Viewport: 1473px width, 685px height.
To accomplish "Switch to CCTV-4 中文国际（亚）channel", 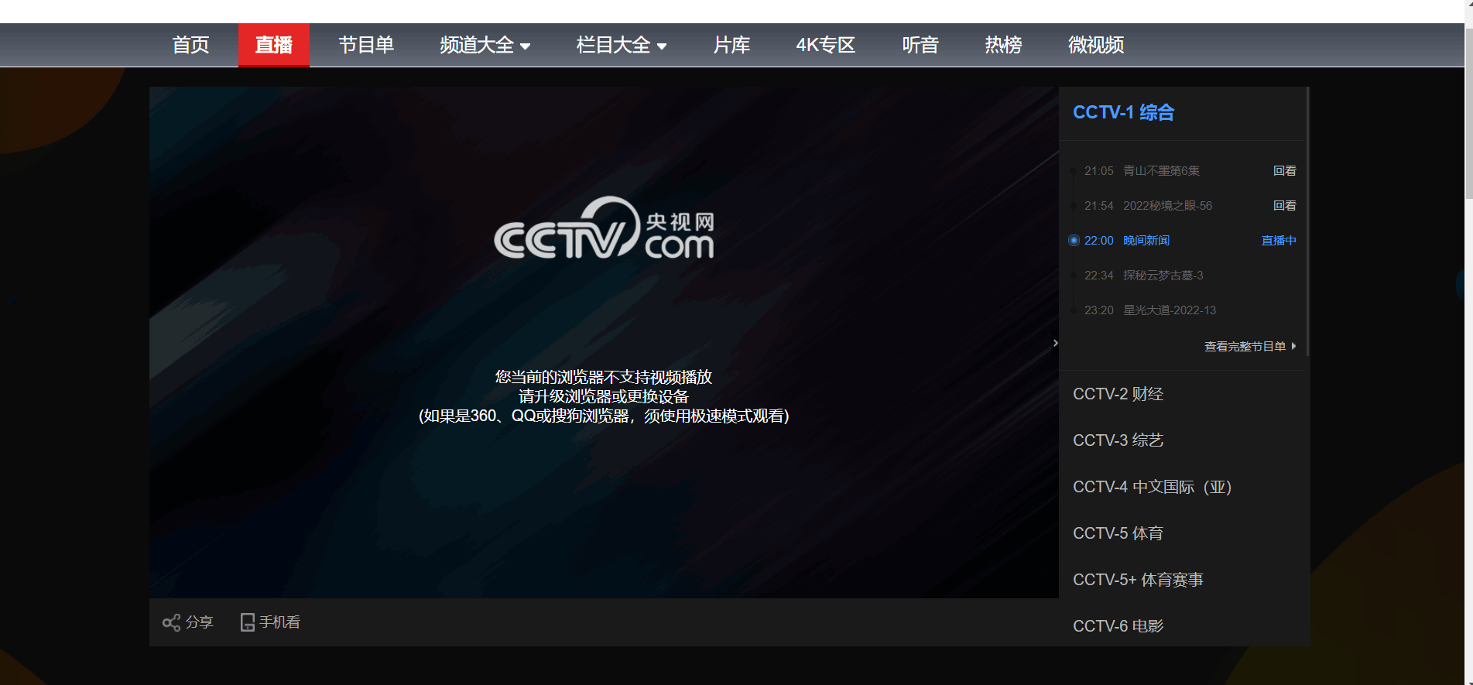I will (x=1152, y=487).
